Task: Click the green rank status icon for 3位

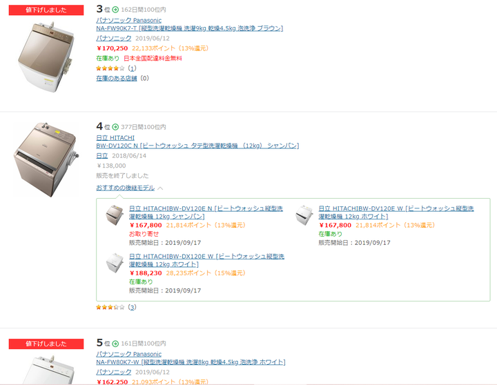Action: pyautogui.click(x=115, y=10)
